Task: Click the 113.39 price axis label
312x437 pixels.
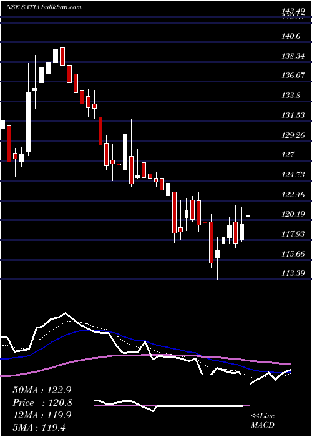Action: click(295, 273)
